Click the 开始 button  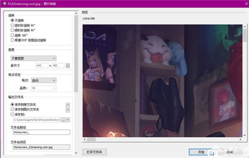pos(201,152)
